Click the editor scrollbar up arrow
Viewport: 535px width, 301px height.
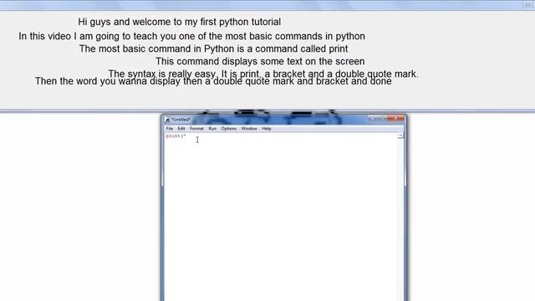[x=400, y=135]
